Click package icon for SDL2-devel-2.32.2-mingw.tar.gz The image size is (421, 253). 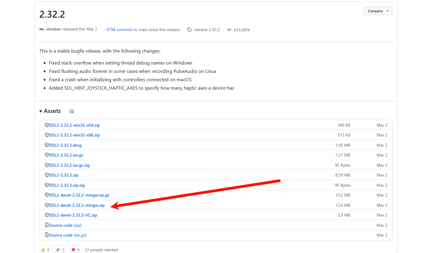pyautogui.click(x=47, y=195)
